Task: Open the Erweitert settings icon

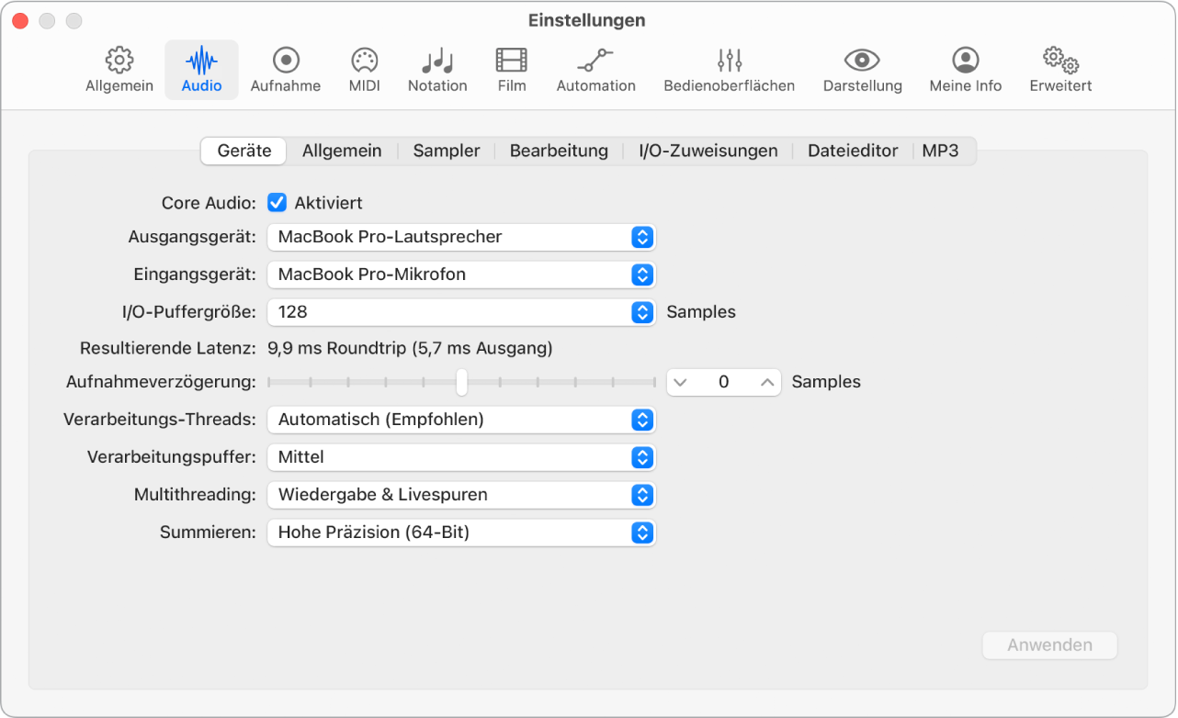Action: tap(1059, 69)
